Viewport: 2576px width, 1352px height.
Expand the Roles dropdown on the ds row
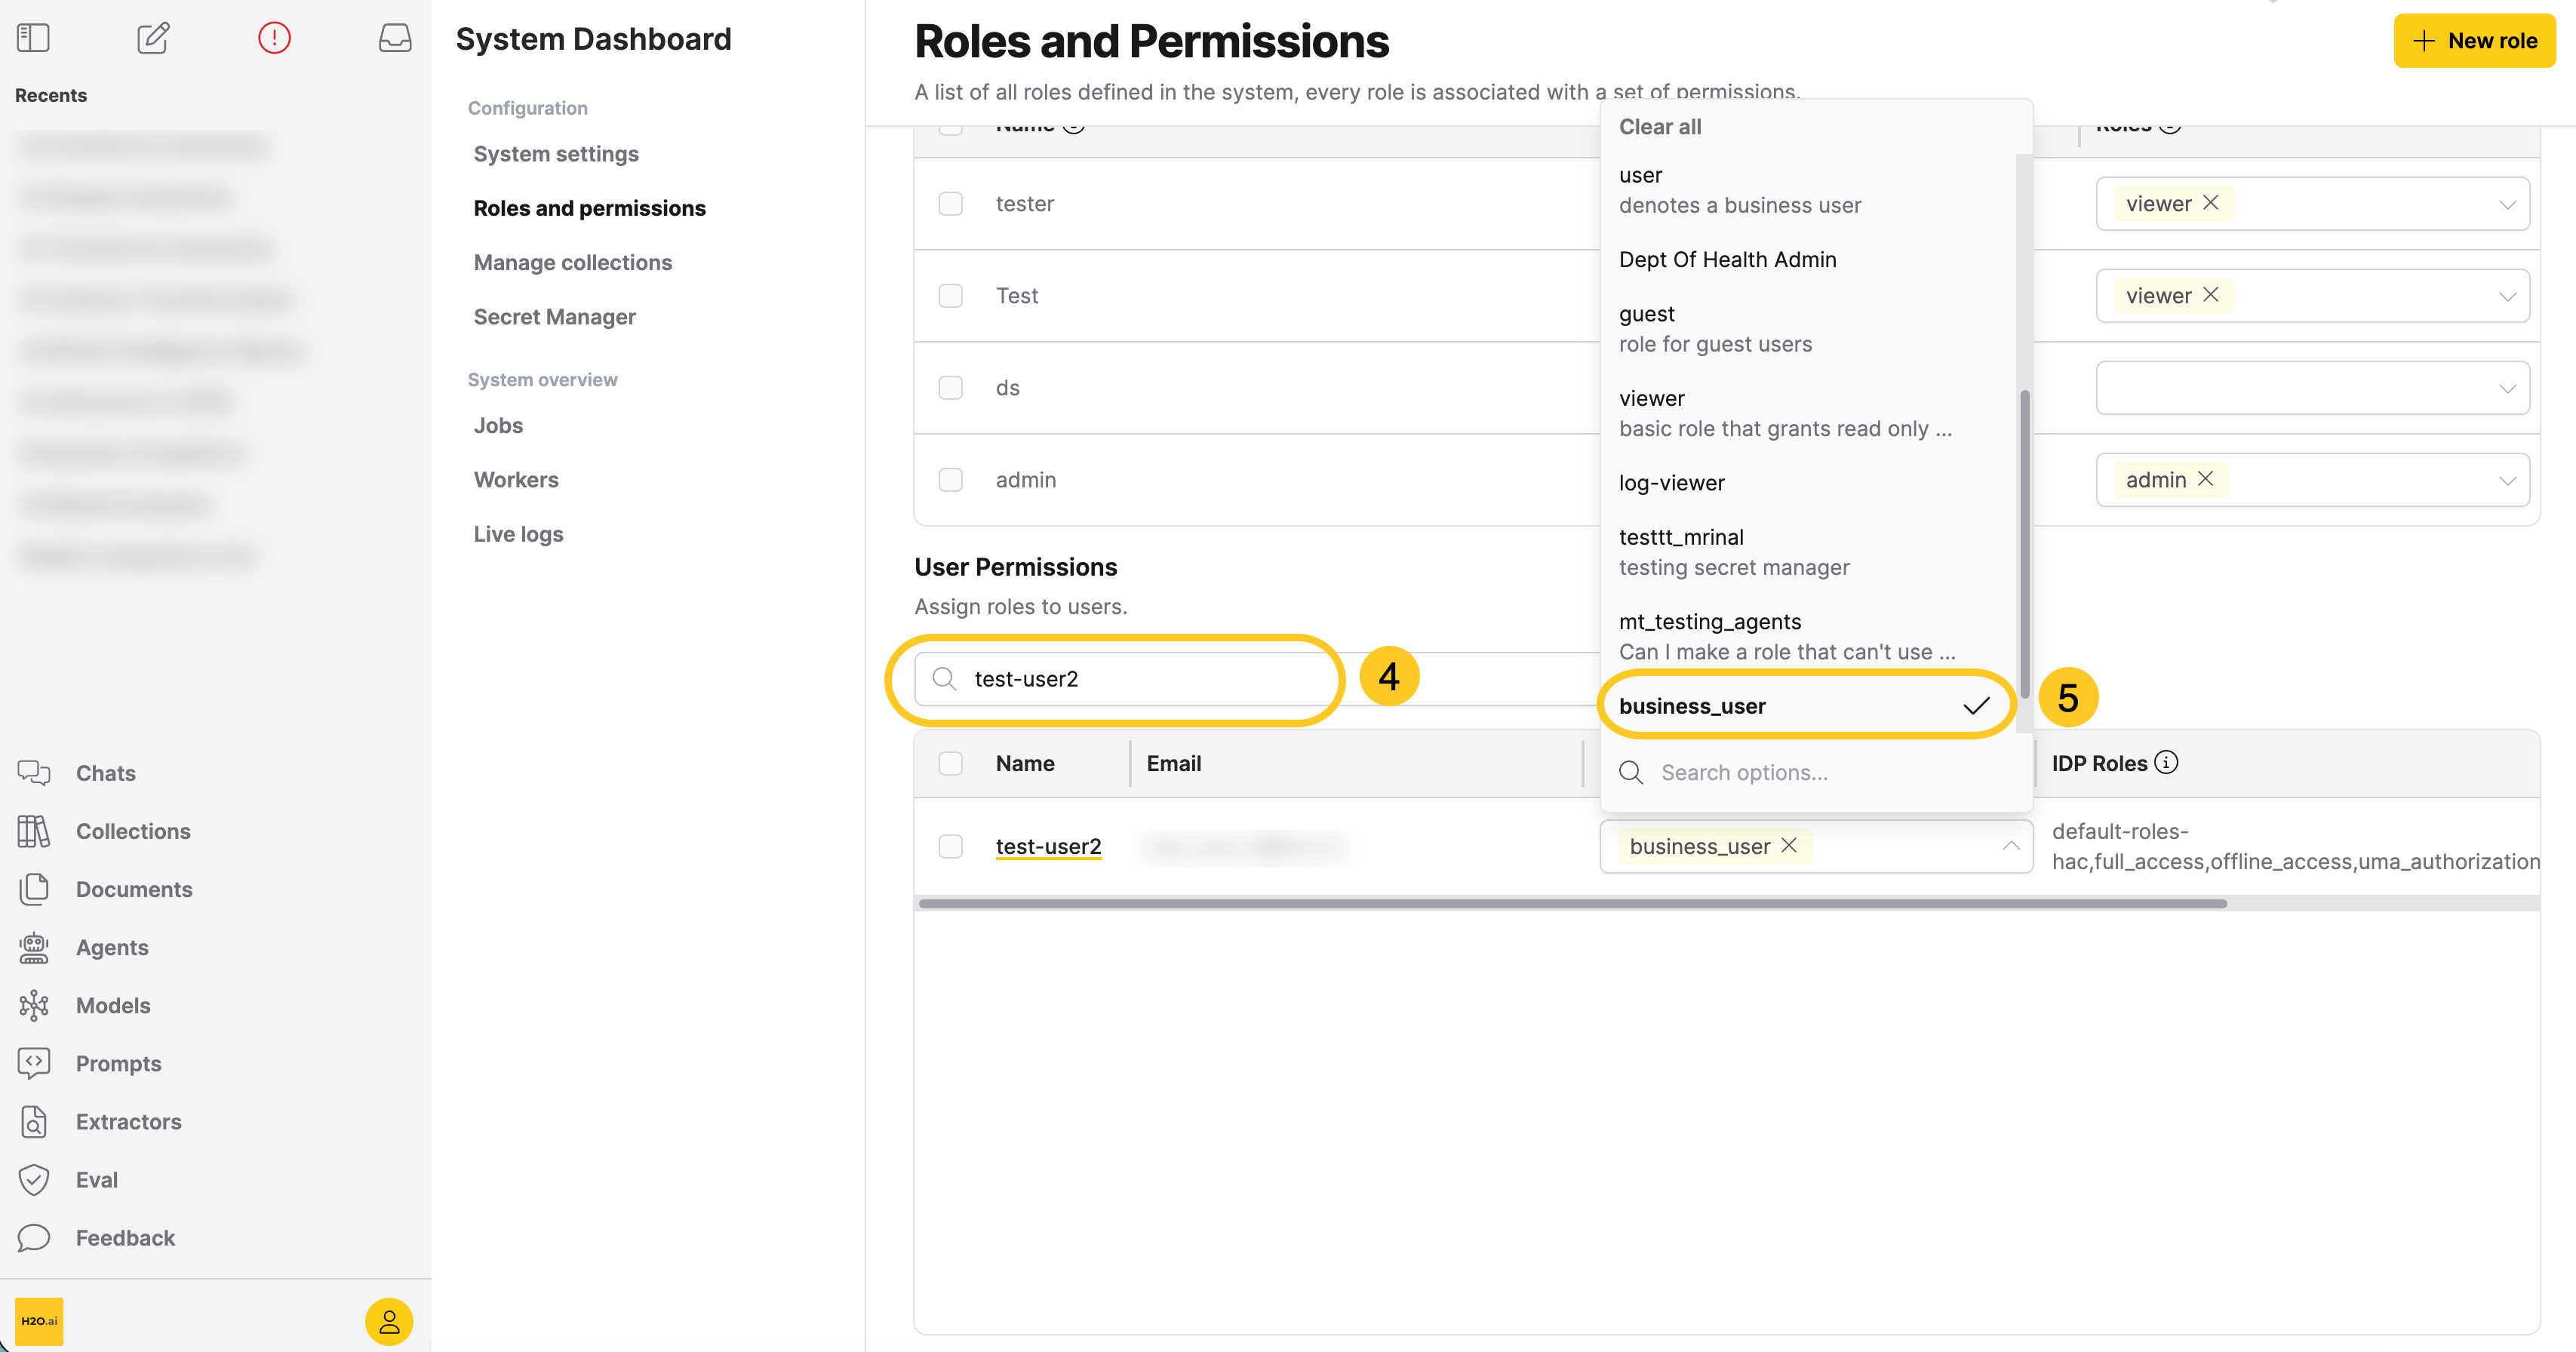pyautogui.click(x=2508, y=388)
